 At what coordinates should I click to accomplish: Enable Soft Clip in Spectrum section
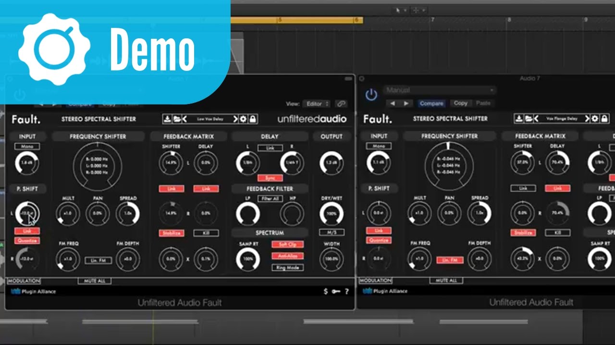287,244
